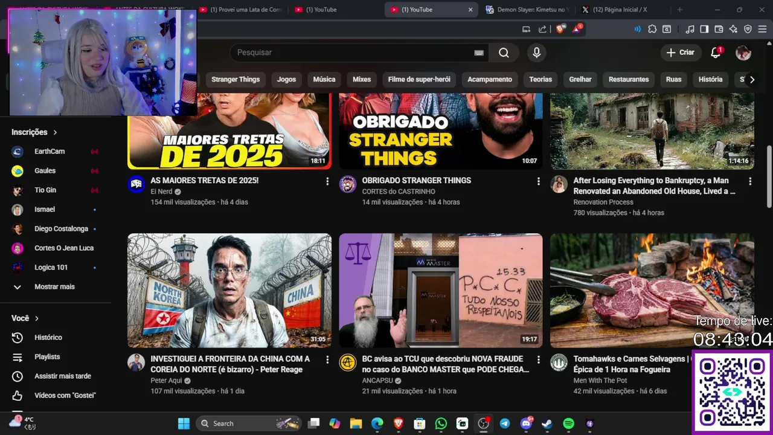Open the Histórico clock icon in the sidebar
The image size is (773, 435).
(x=18, y=338)
